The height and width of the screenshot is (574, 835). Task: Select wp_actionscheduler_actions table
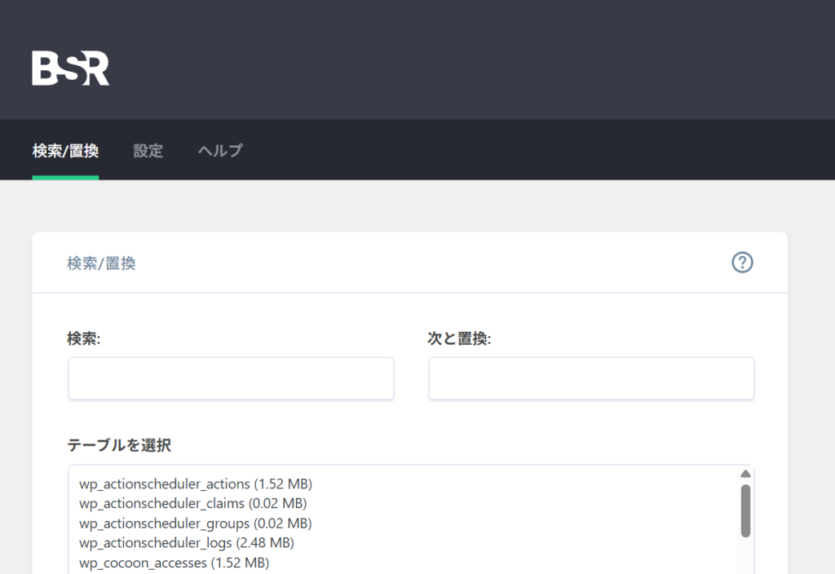(196, 483)
